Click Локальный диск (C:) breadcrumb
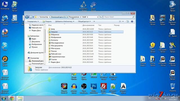The height and width of the screenshot is (101, 180). tap(58, 17)
